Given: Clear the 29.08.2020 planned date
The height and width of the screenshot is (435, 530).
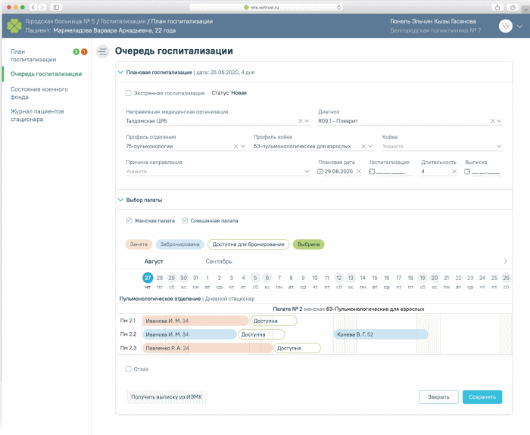Looking at the screenshot, I should point(359,172).
